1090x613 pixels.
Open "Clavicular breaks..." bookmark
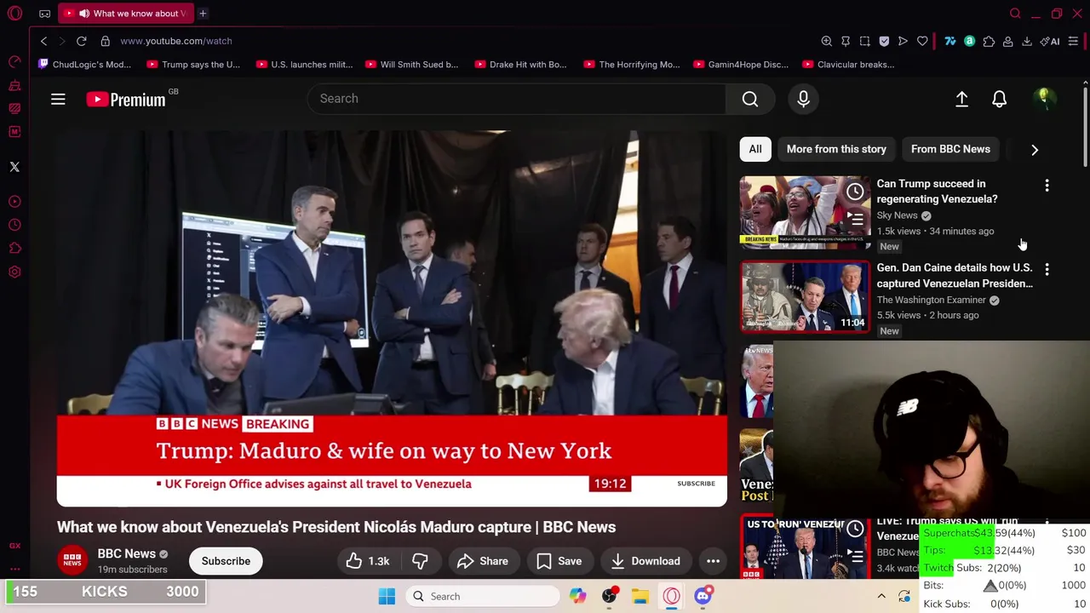[848, 65]
